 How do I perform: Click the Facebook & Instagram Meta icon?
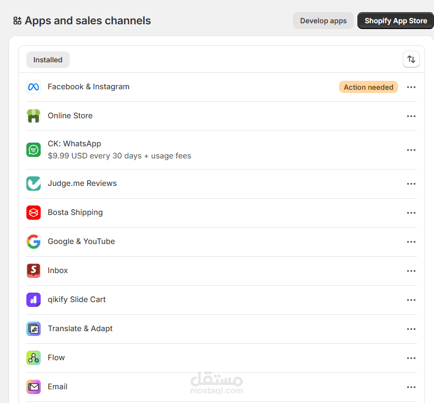pyautogui.click(x=33, y=87)
